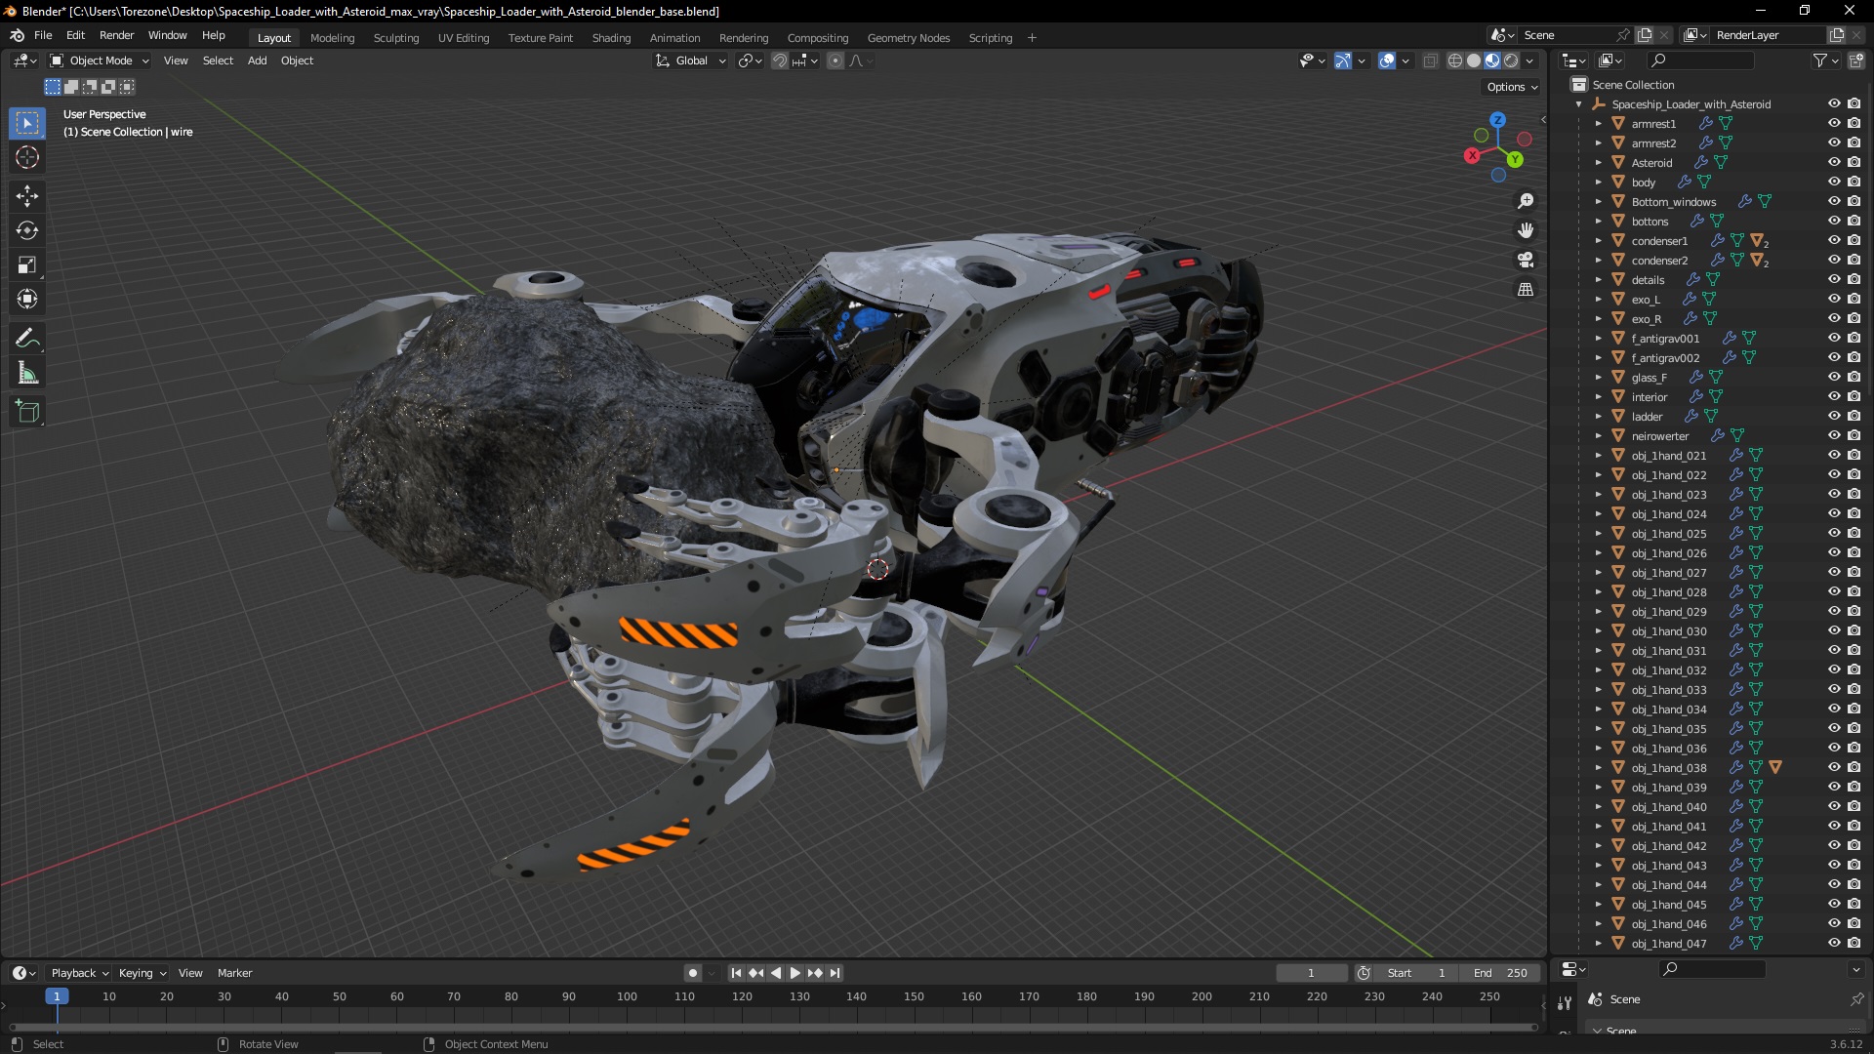Choose the Measure tool
The height and width of the screenshot is (1054, 1874).
pyautogui.click(x=27, y=374)
